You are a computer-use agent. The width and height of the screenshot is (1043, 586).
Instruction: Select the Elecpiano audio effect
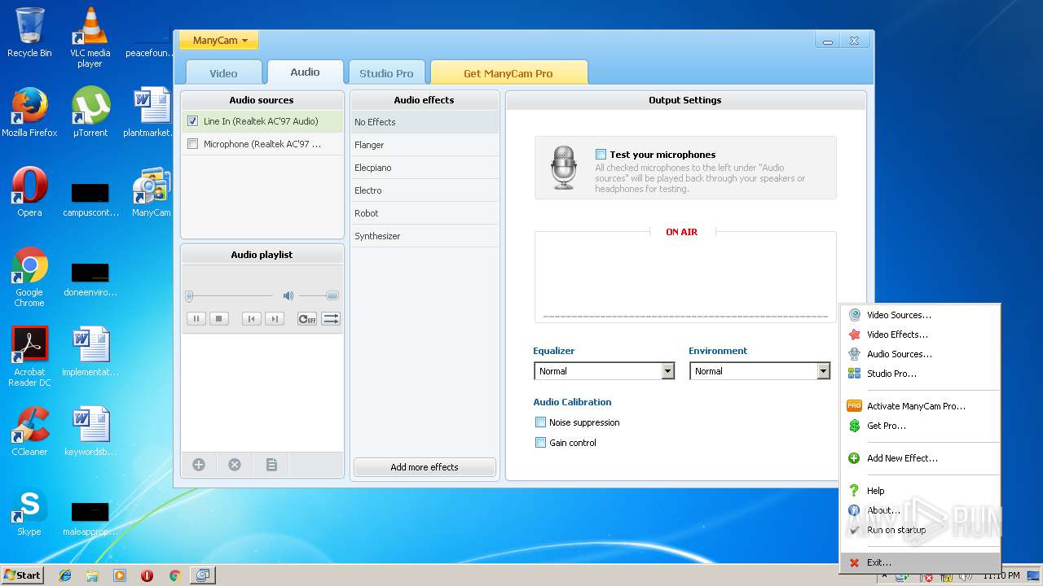(425, 168)
